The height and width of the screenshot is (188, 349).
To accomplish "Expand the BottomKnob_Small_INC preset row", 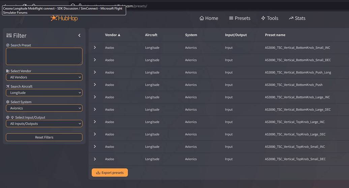I will 95,48.
